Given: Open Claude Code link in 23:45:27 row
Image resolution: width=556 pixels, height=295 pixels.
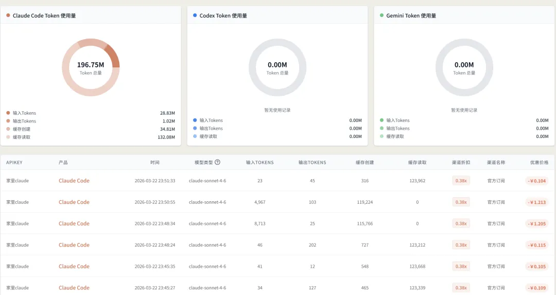Looking at the screenshot, I should (74, 288).
